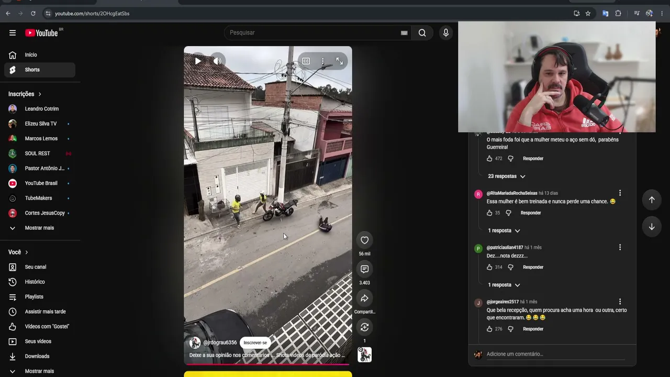Expand replies under patriciaulian4187 comment
This screenshot has height=377, width=670.
pyautogui.click(x=504, y=285)
